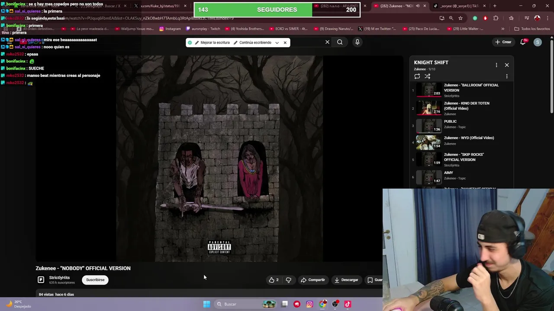Open a new browser tab

coord(495,6)
